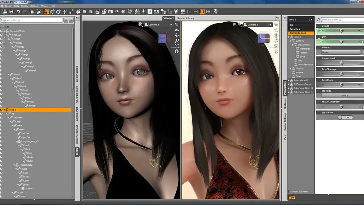364x205 pixels.
Task: Toggle the Show Sub Items checkbox
Action: (290, 192)
